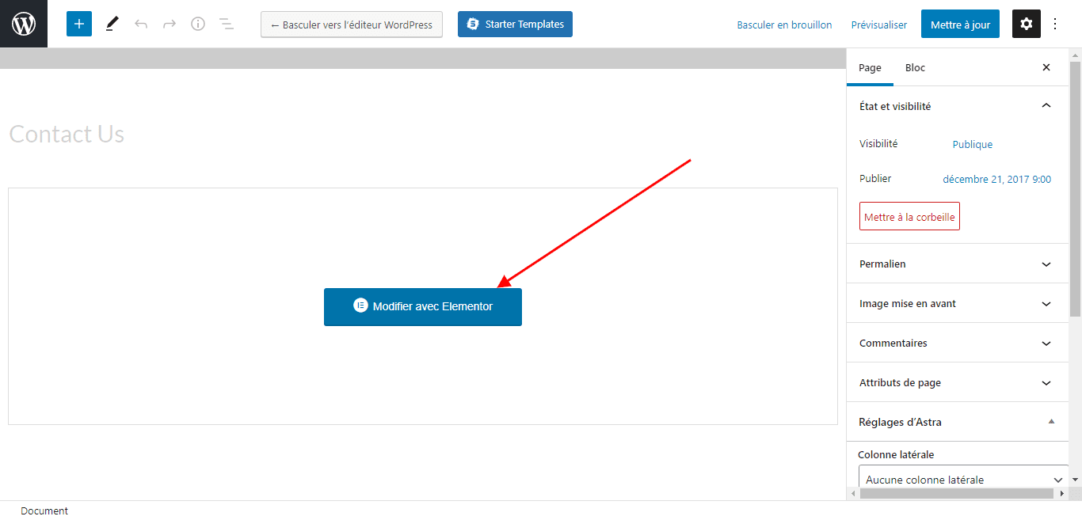Click the redo arrow

[170, 24]
